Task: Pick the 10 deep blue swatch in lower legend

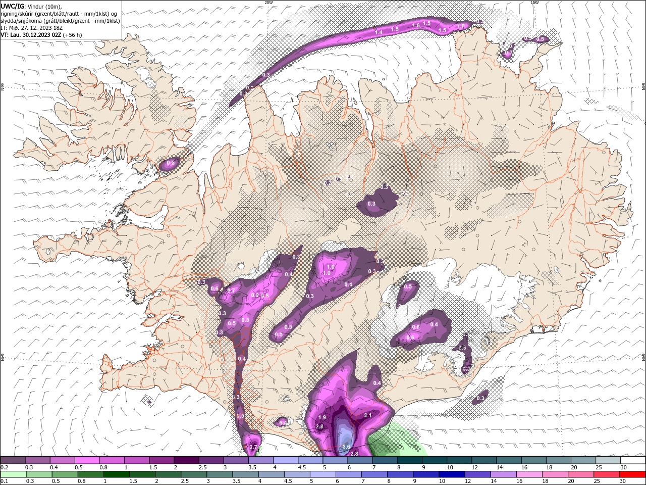Action: coord(452,474)
